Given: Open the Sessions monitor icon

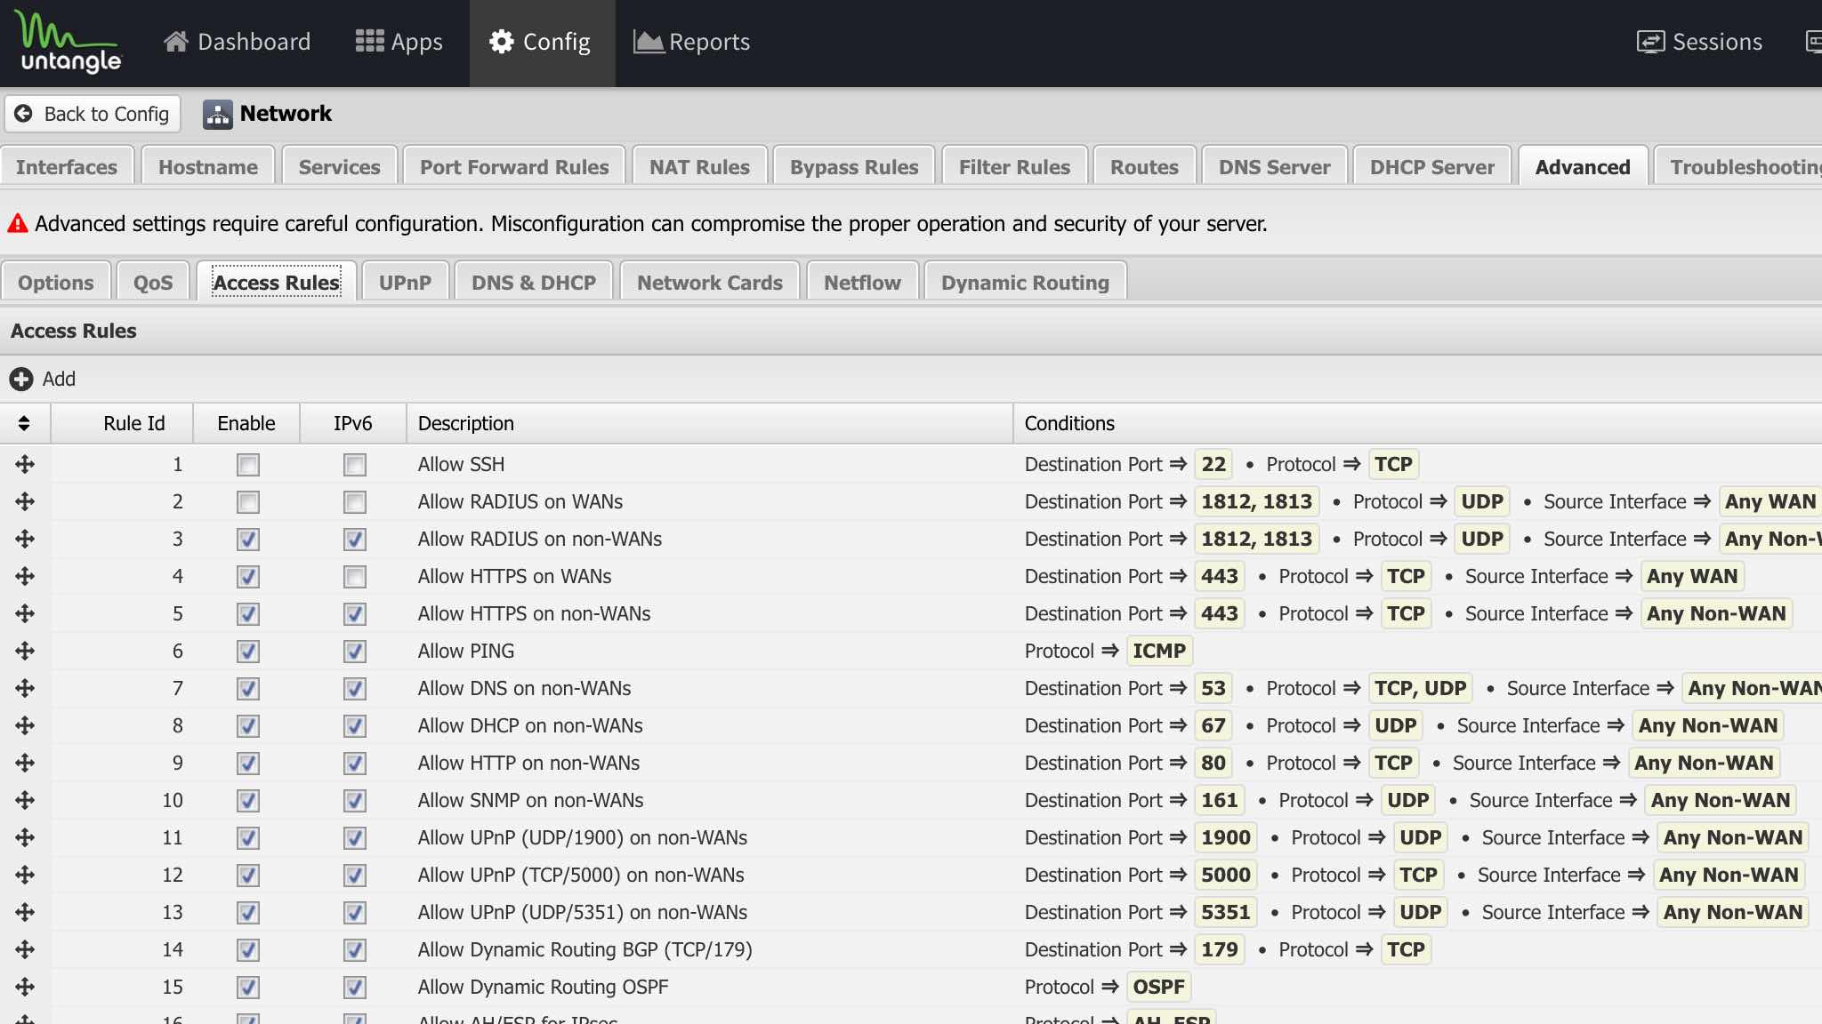Looking at the screenshot, I should (x=1650, y=42).
